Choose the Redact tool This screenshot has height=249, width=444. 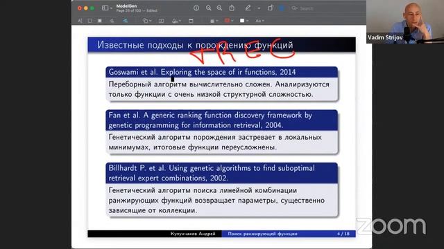click(x=100, y=21)
